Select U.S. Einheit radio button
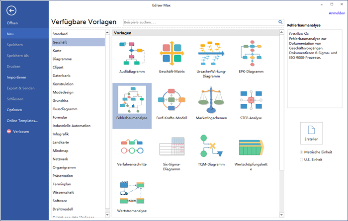348x221 pixels. (301, 159)
